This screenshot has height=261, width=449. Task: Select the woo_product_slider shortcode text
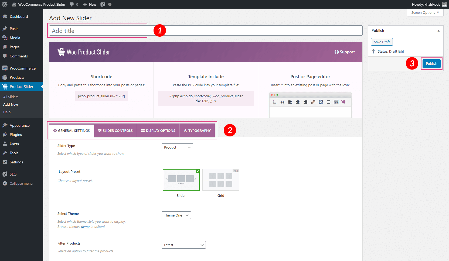coord(101,96)
